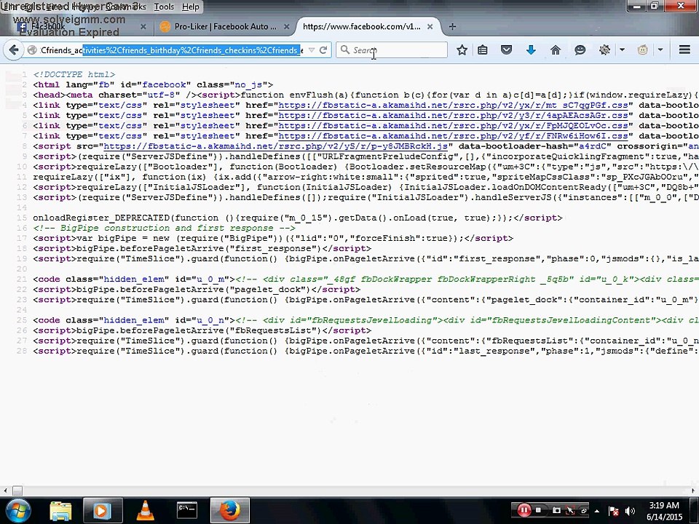Click the horizontal scrollbar left arrow
This screenshot has height=524, width=699.
coord(5,491)
